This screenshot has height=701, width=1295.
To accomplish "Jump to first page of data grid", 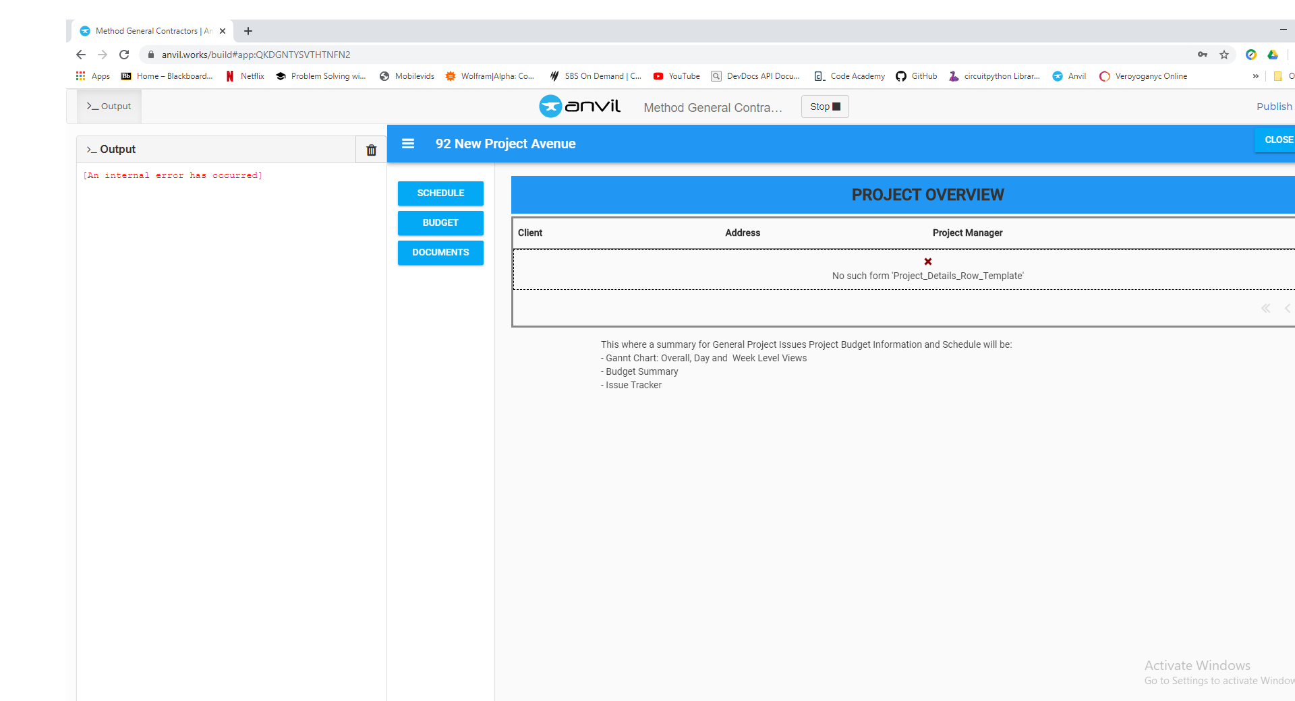I will [1266, 308].
